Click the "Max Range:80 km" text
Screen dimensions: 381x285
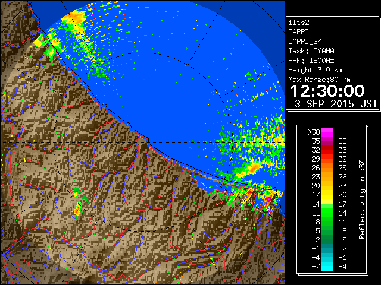pos(319,80)
